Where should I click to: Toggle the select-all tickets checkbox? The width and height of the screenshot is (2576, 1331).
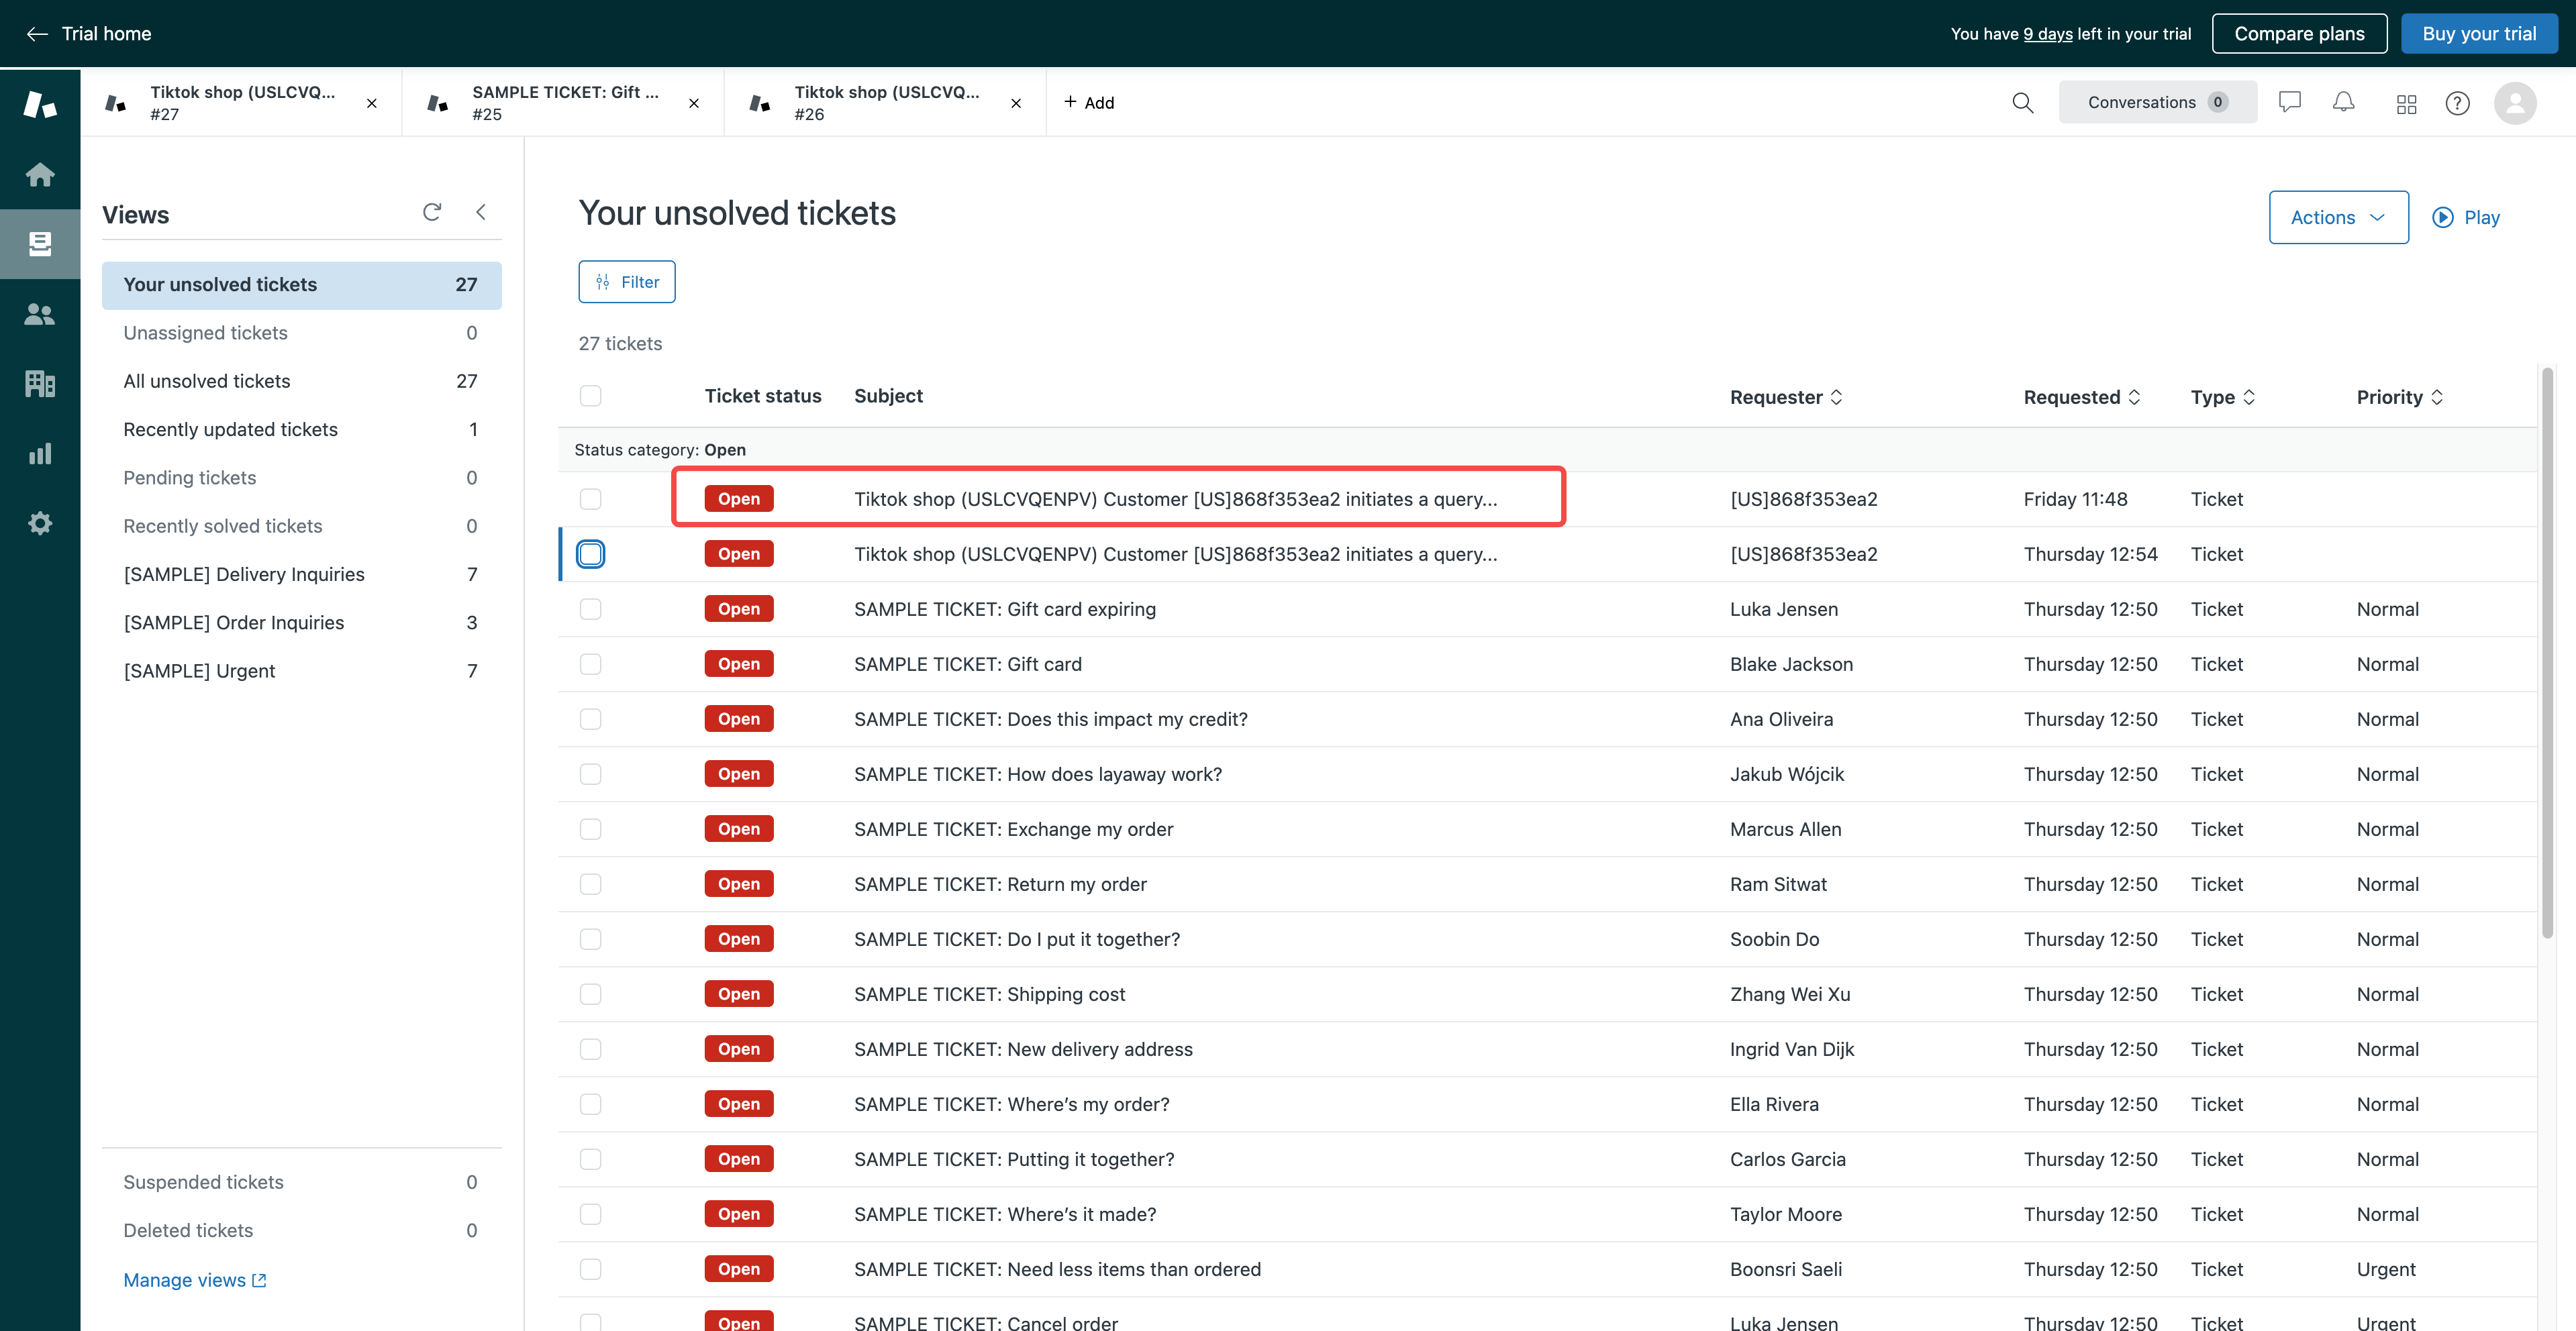click(x=591, y=396)
